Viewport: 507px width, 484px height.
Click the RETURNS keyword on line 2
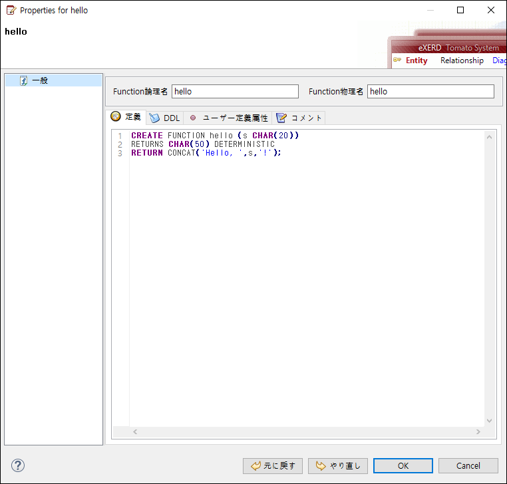tap(147, 144)
